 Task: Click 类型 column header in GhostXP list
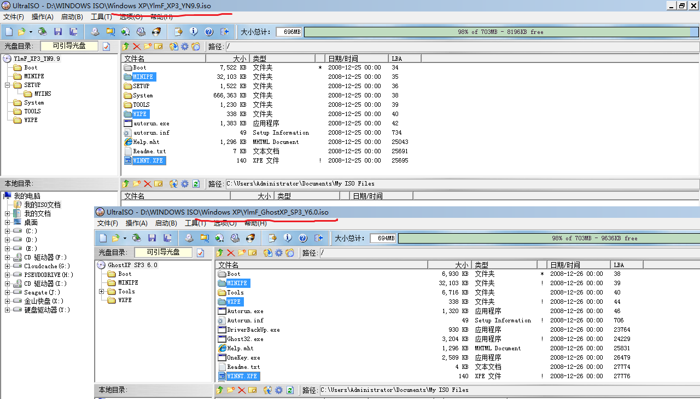[x=504, y=265]
